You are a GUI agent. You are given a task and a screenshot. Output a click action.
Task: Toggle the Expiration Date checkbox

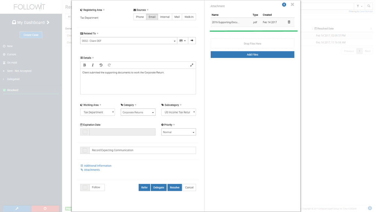click(x=85, y=132)
